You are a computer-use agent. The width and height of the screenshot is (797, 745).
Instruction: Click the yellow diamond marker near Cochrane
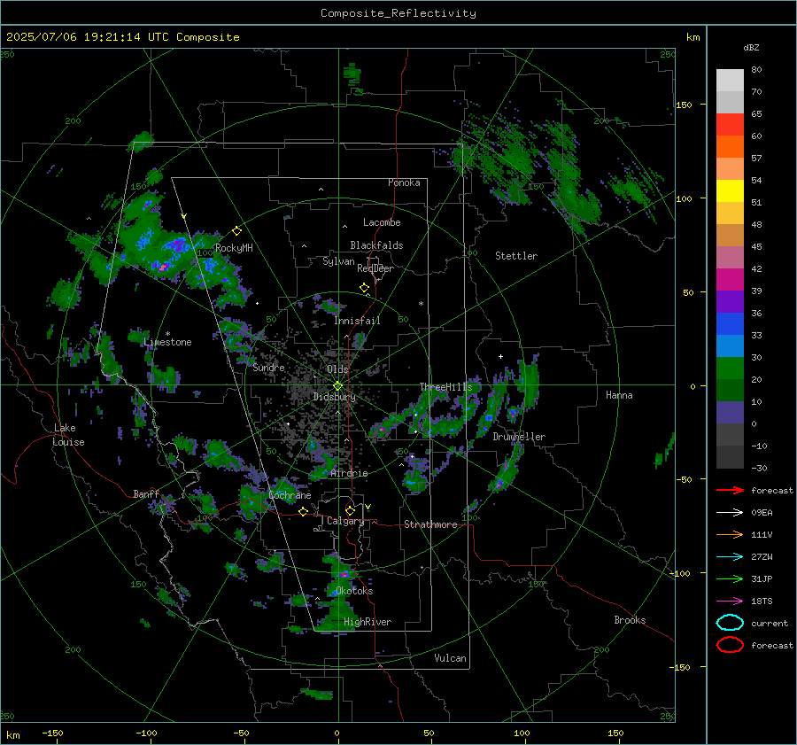[304, 511]
